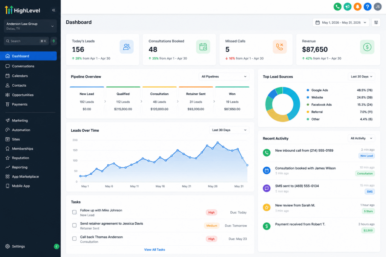The height and width of the screenshot is (257, 386).
Task: Click the 5 Stars review tag
Action: (x=368, y=211)
